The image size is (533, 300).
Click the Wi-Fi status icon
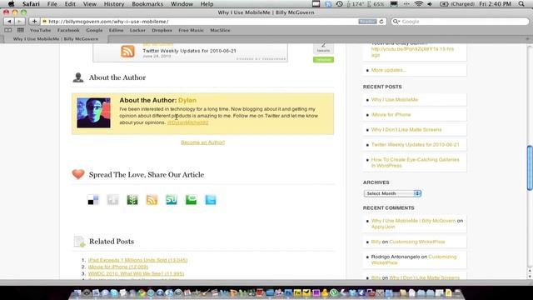(x=419, y=4)
